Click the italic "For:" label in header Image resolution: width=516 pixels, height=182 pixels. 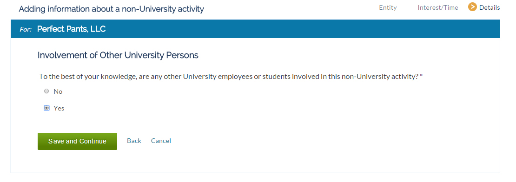pos(26,29)
